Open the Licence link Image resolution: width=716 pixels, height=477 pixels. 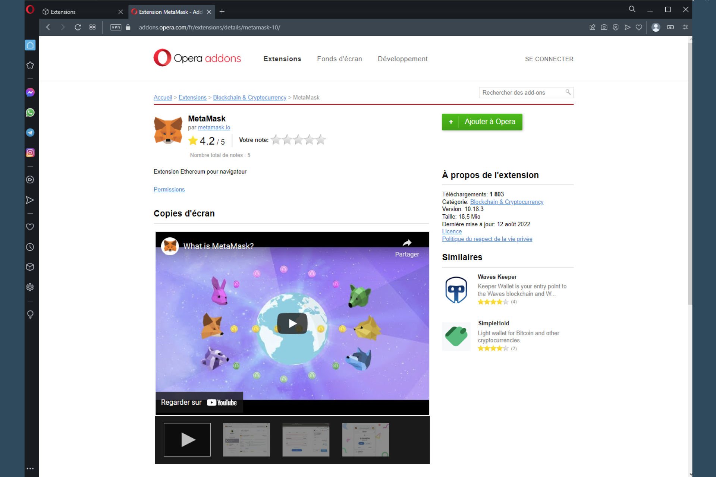(x=452, y=231)
